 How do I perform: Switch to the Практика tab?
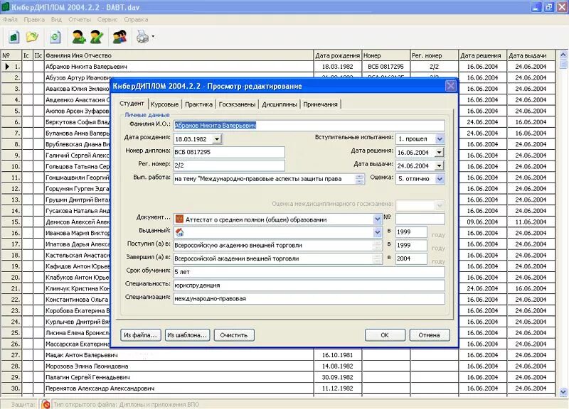[x=198, y=104]
